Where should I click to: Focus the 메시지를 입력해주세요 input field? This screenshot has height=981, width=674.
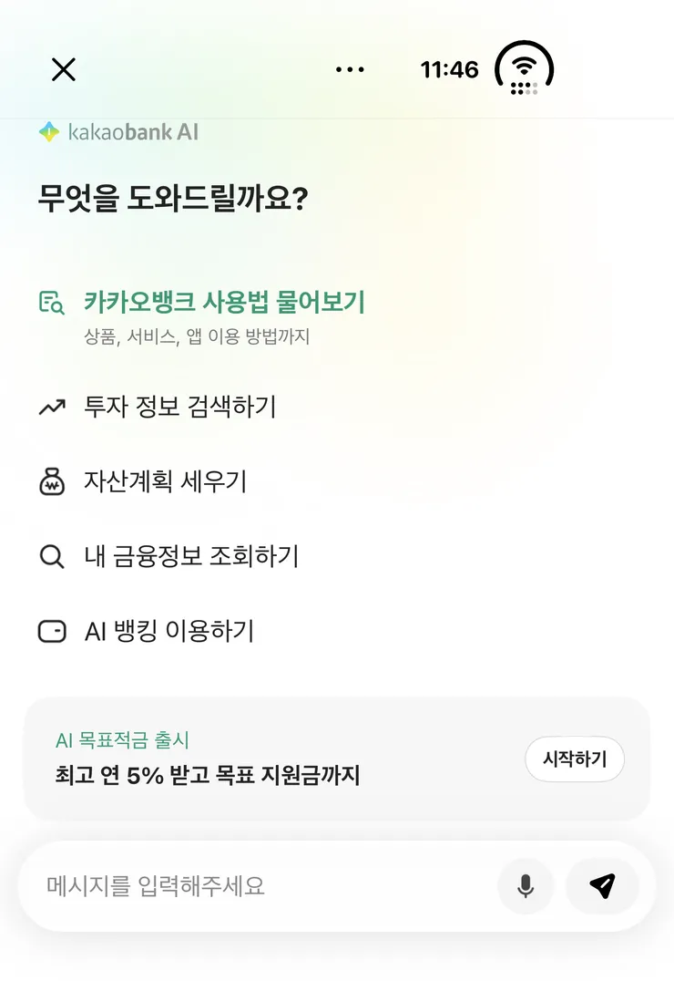tap(262, 886)
